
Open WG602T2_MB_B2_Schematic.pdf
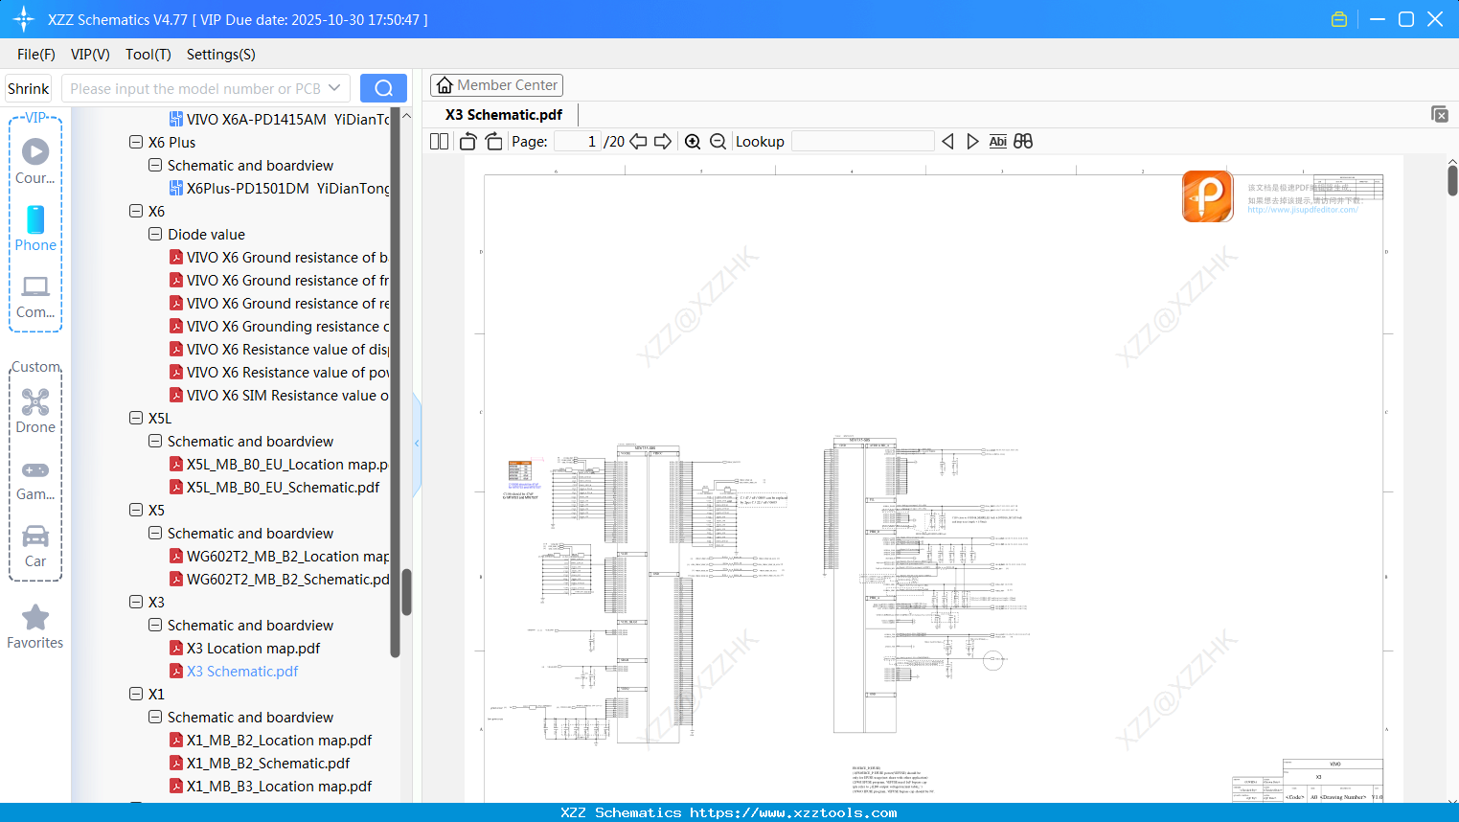(288, 579)
